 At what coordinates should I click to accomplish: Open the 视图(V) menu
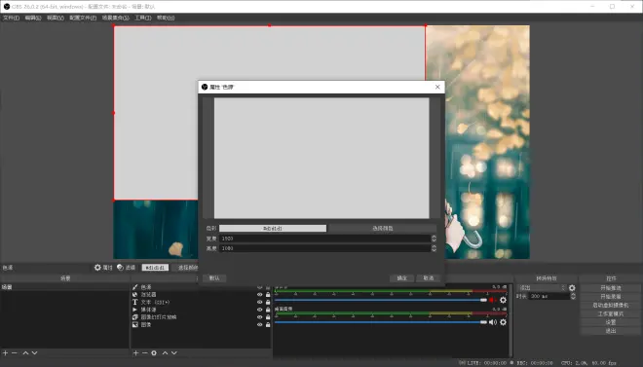tap(56, 18)
